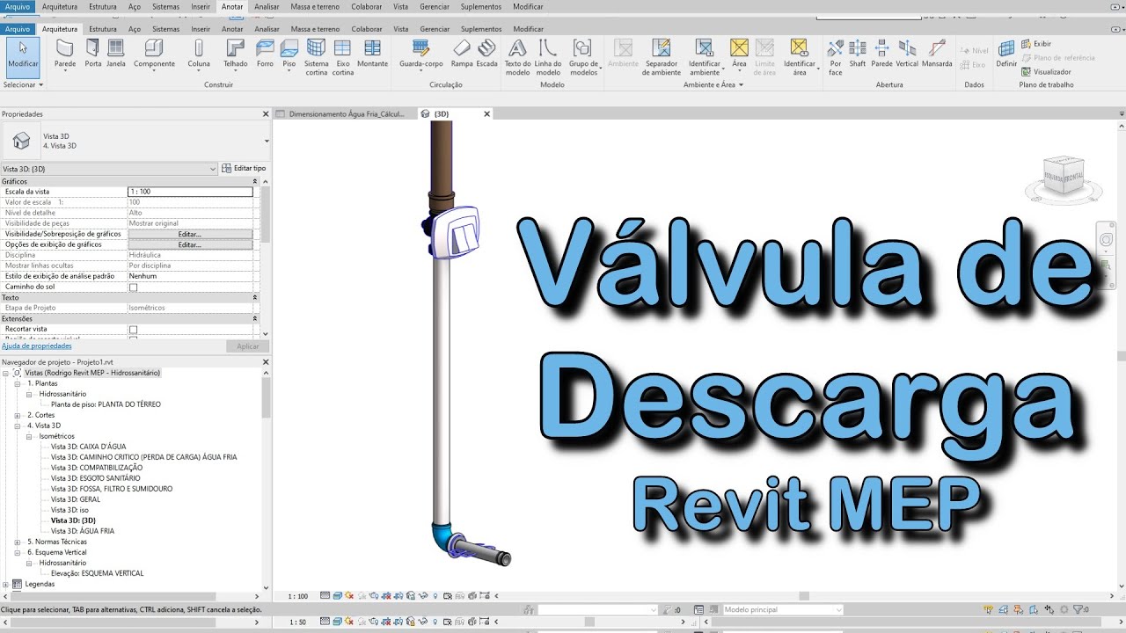Choose the Shaft opening tool
Screen dimensions: 1126x633
[858, 53]
